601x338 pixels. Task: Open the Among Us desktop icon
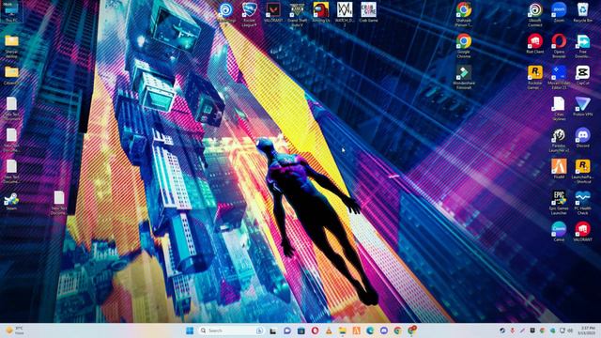tap(321, 12)
